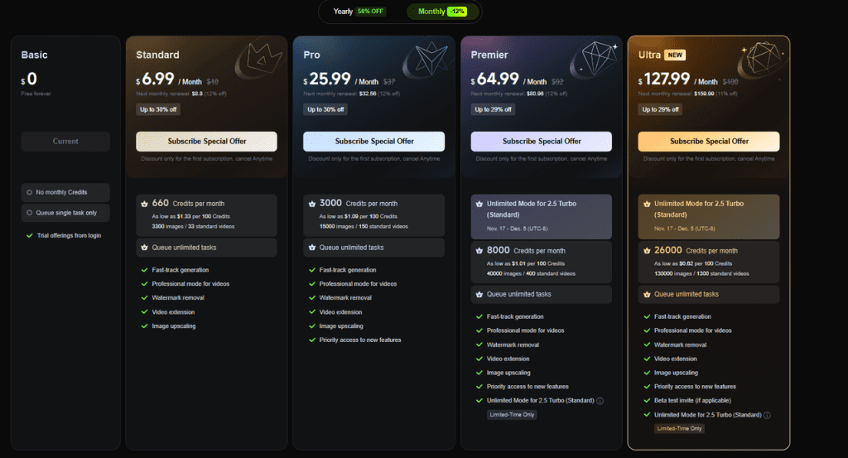The height and width of the screenshot is (458, 848).
Task: Subscribe to the Premier plan special offer
Action: point(541,142)
